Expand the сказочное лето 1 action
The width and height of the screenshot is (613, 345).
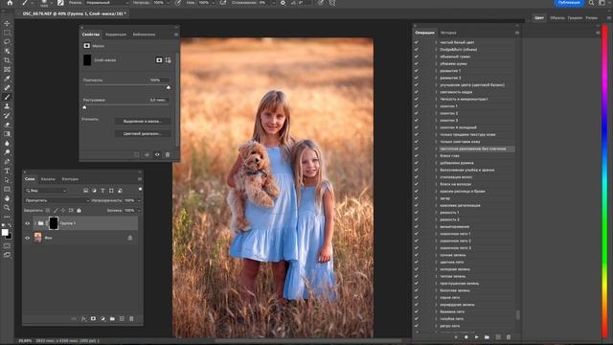[437, 234]
